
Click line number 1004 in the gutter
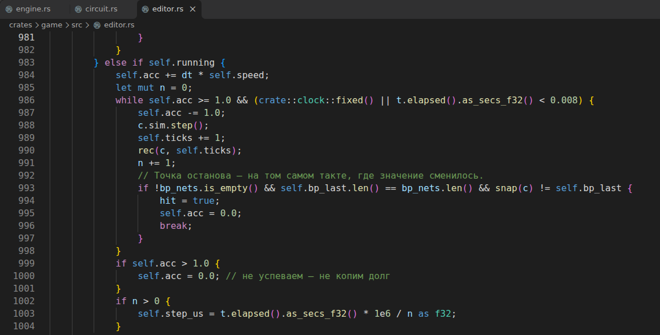tap(23, 326)
